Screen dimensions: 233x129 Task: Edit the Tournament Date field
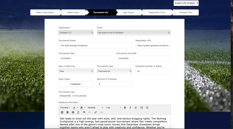(x=86, y=58)
